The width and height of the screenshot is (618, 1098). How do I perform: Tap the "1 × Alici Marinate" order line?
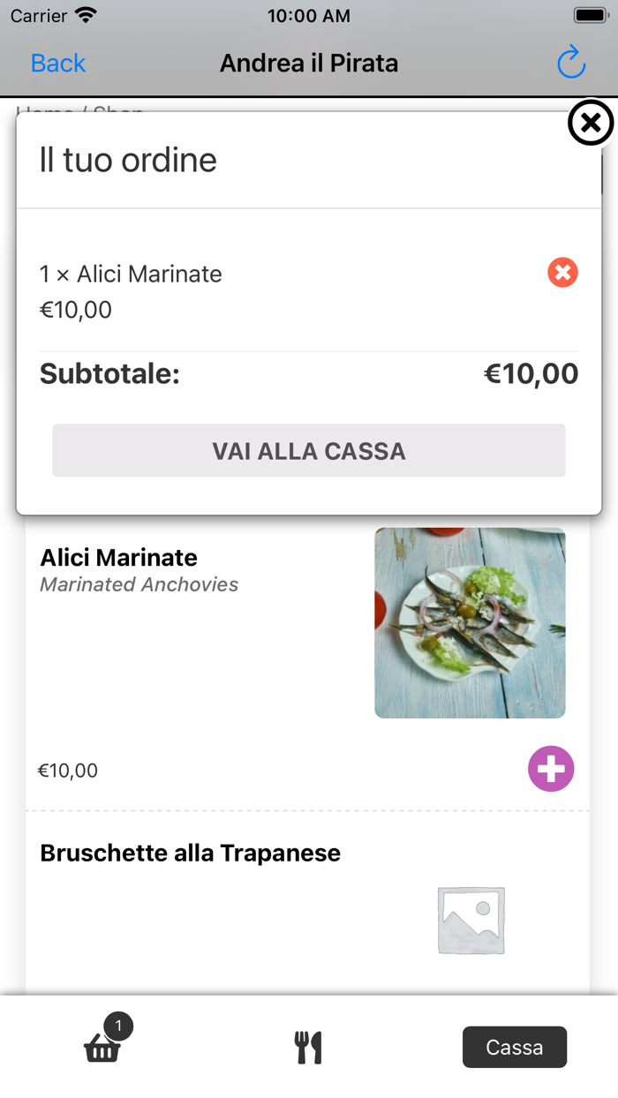[131, 274]
